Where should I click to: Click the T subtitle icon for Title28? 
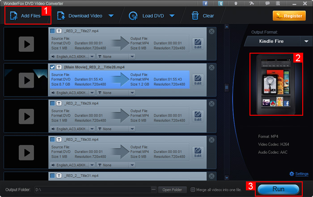pos(59,67)
